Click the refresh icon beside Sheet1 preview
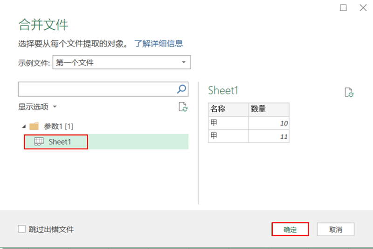Screen dimensions: 373x249 pos(349,92)
